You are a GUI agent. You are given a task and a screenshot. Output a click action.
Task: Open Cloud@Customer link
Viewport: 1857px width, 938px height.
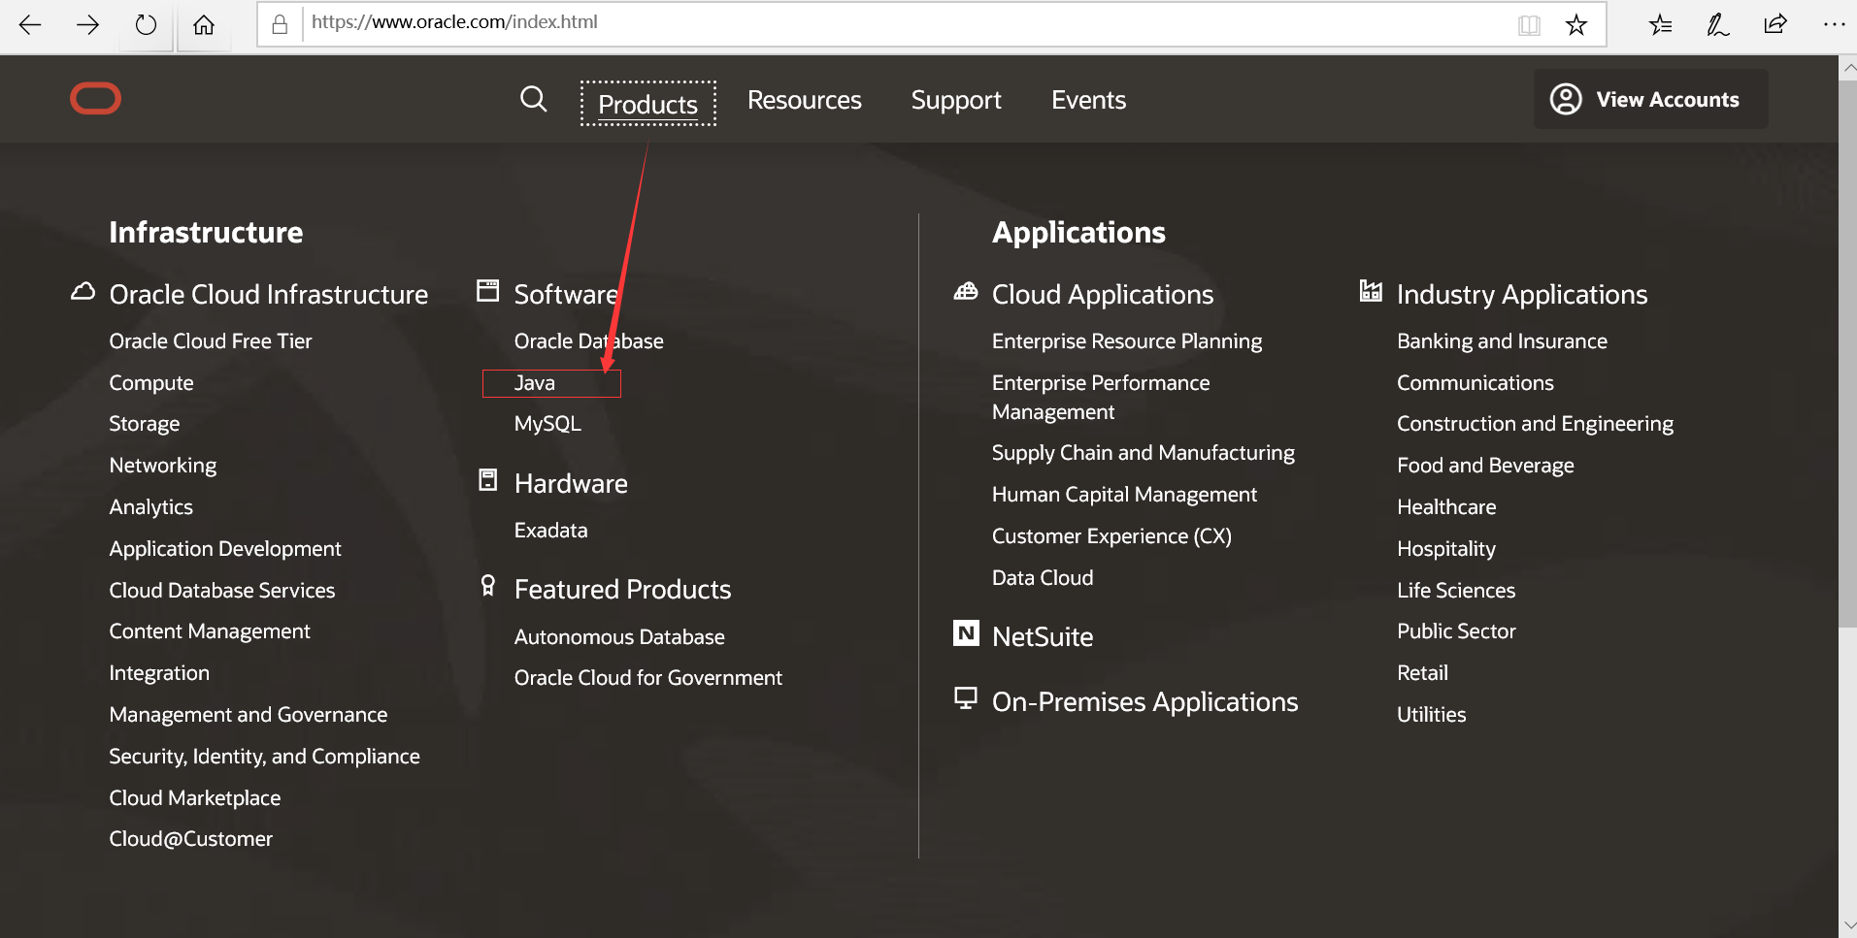(x=191, y=839)
